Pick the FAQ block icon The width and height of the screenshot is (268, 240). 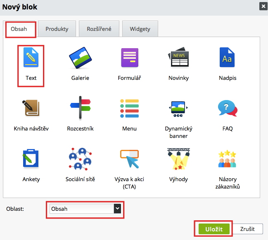click(x=228, y=108)
